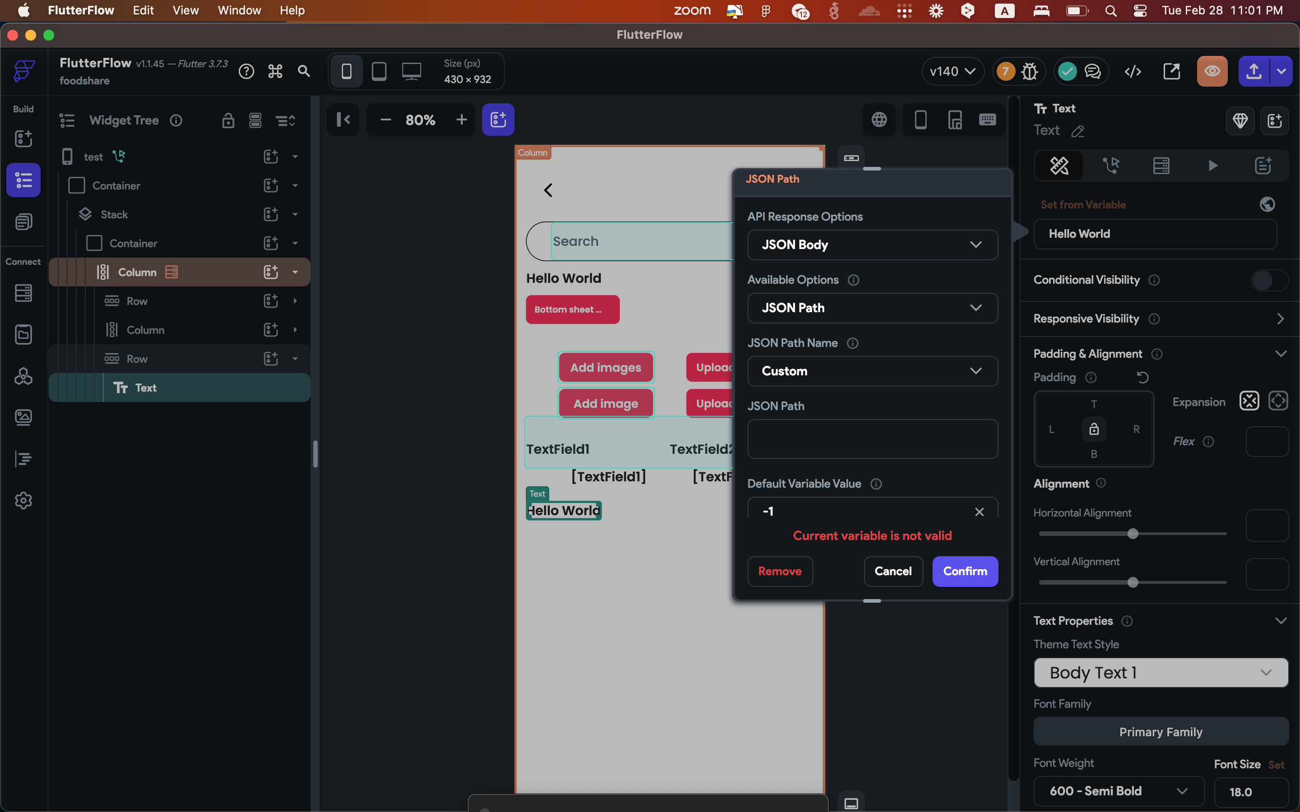Open the Backend Query tab for the Text widget

[x=1161, y=166]
